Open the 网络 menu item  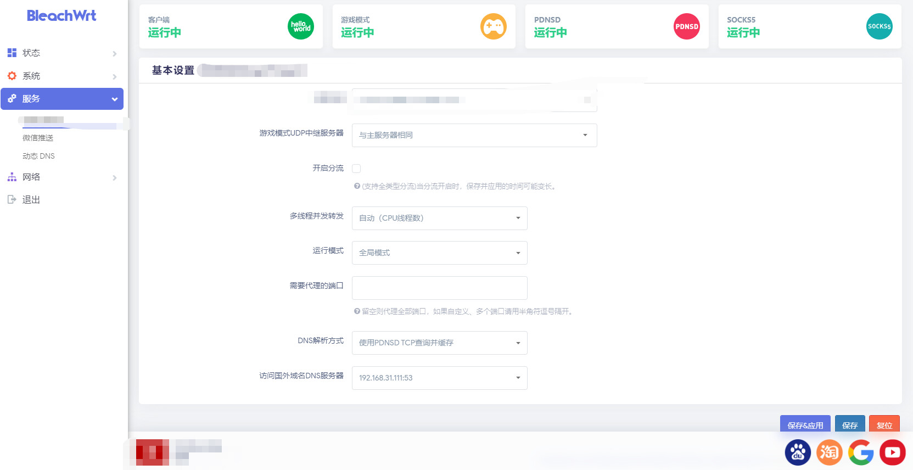pos(62,177)
